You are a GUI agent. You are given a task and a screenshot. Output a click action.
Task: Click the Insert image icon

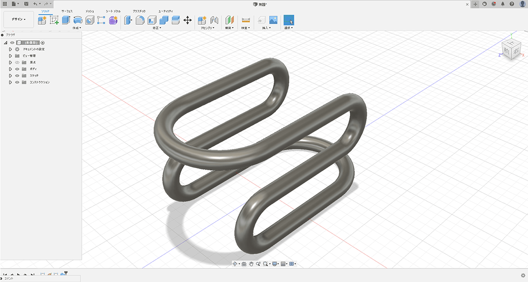point(273,20)
